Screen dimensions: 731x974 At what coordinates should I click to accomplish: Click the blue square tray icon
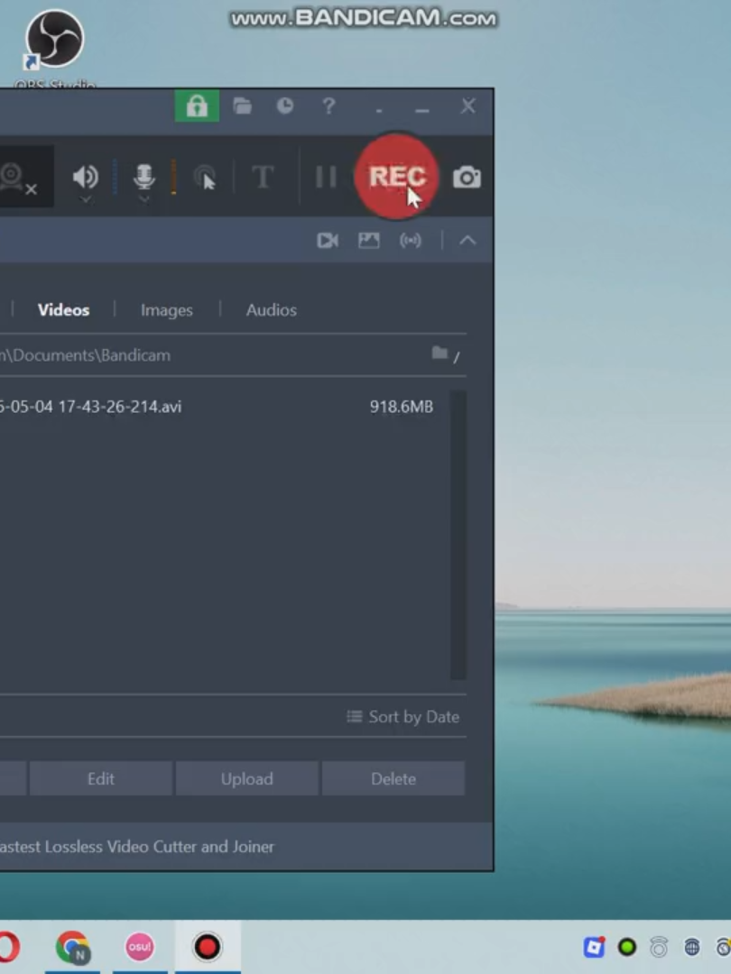click(x=594, y=947)
